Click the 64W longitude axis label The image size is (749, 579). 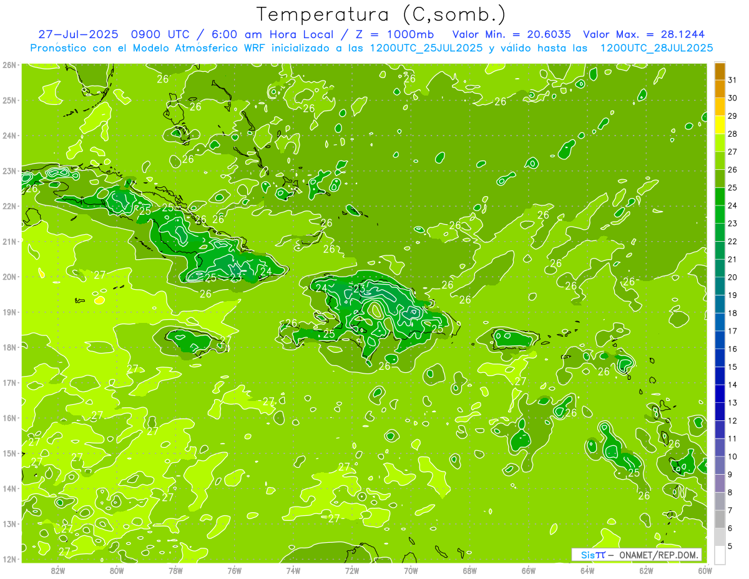[587, 570]
